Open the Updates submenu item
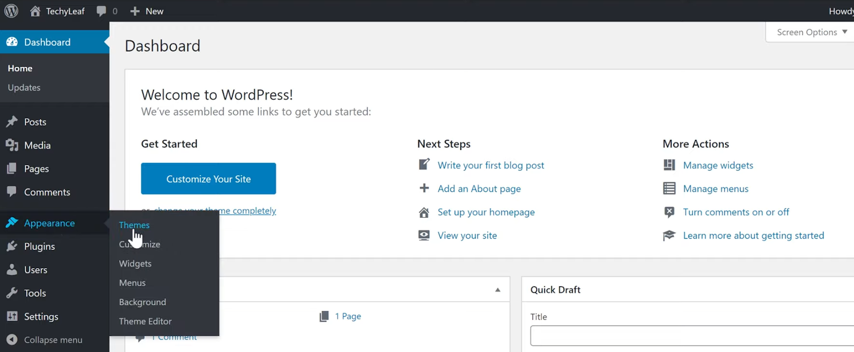This screenshot has width=854, height=352. [24, 88]
